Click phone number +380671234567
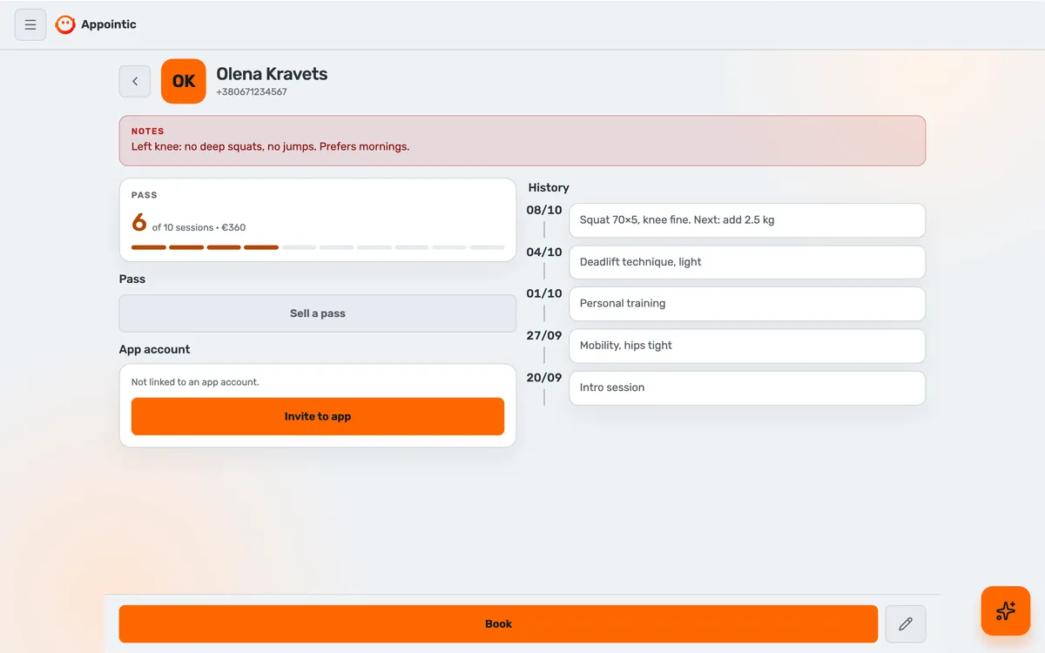 252,92
